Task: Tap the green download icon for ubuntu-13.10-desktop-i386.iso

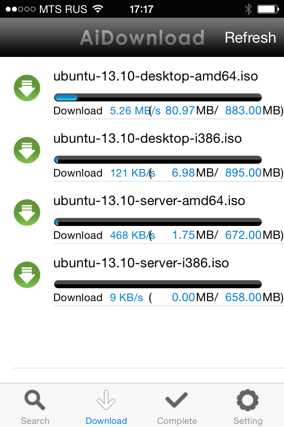Action: coord(28,149)
